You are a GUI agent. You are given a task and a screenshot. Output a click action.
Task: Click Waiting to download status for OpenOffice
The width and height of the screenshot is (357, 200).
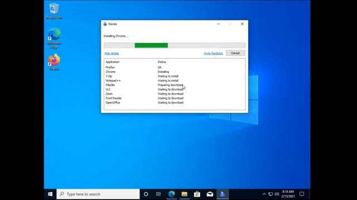pos(171,103)
